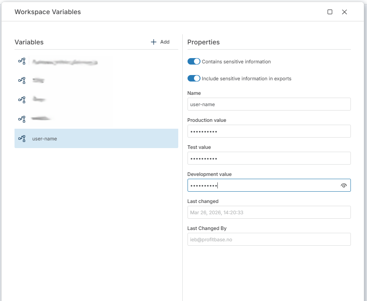The image size is (367, 301).
Task: Click the plus icon next to Add
Action: click(153, 42)
